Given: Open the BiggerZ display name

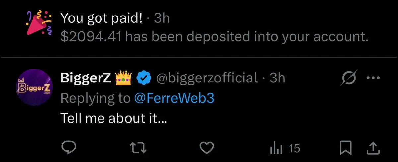Looking at the screenshot, I should (86, 78).
